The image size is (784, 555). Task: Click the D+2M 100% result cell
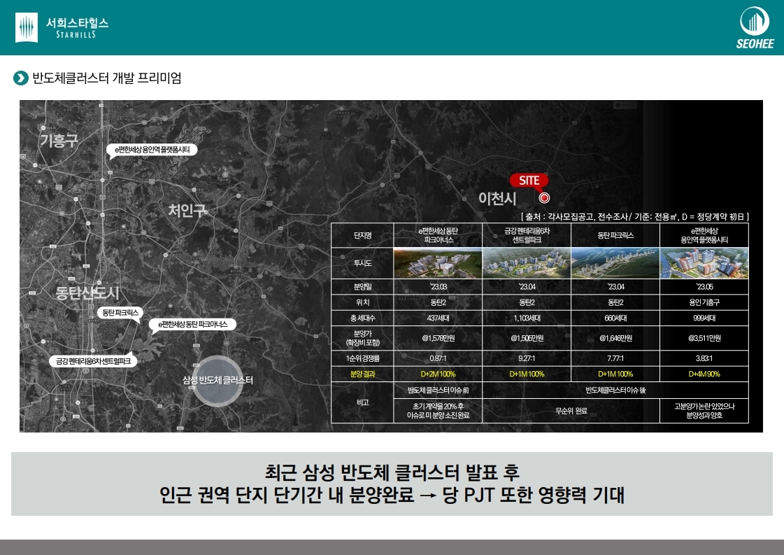pos(438,374)
